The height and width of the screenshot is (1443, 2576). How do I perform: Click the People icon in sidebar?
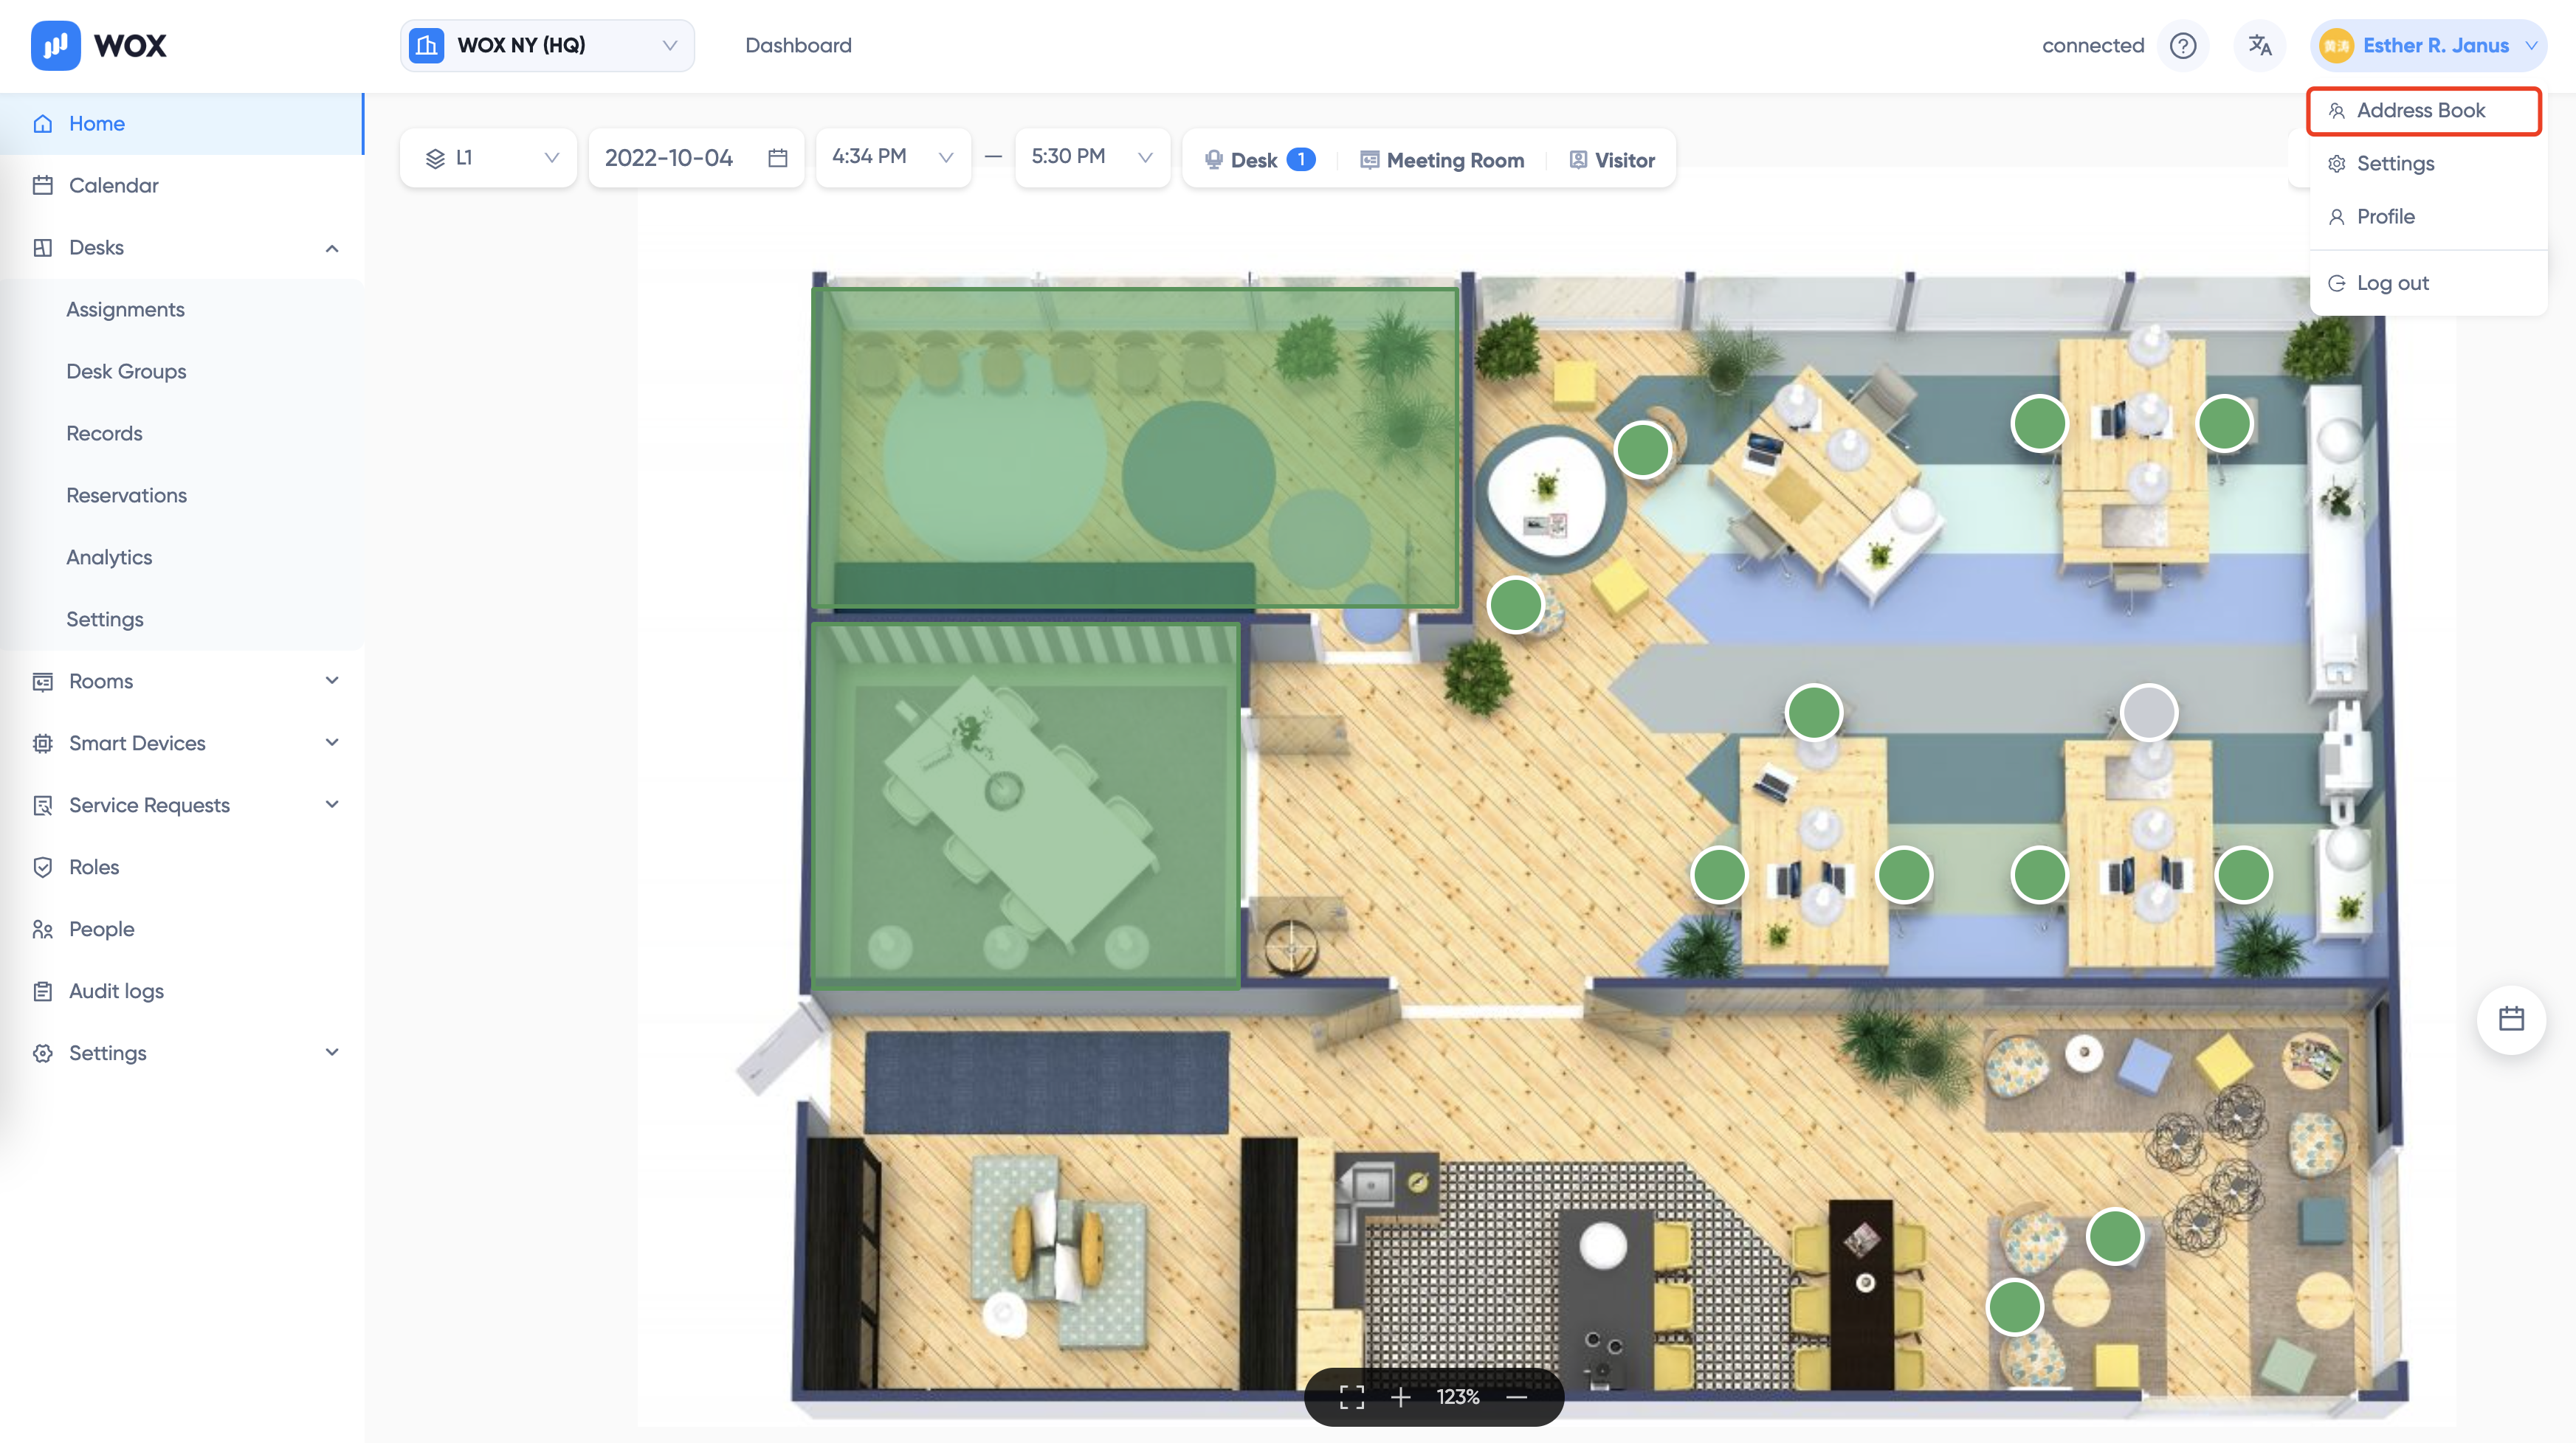pyautogui.click(x=43, y=930)
